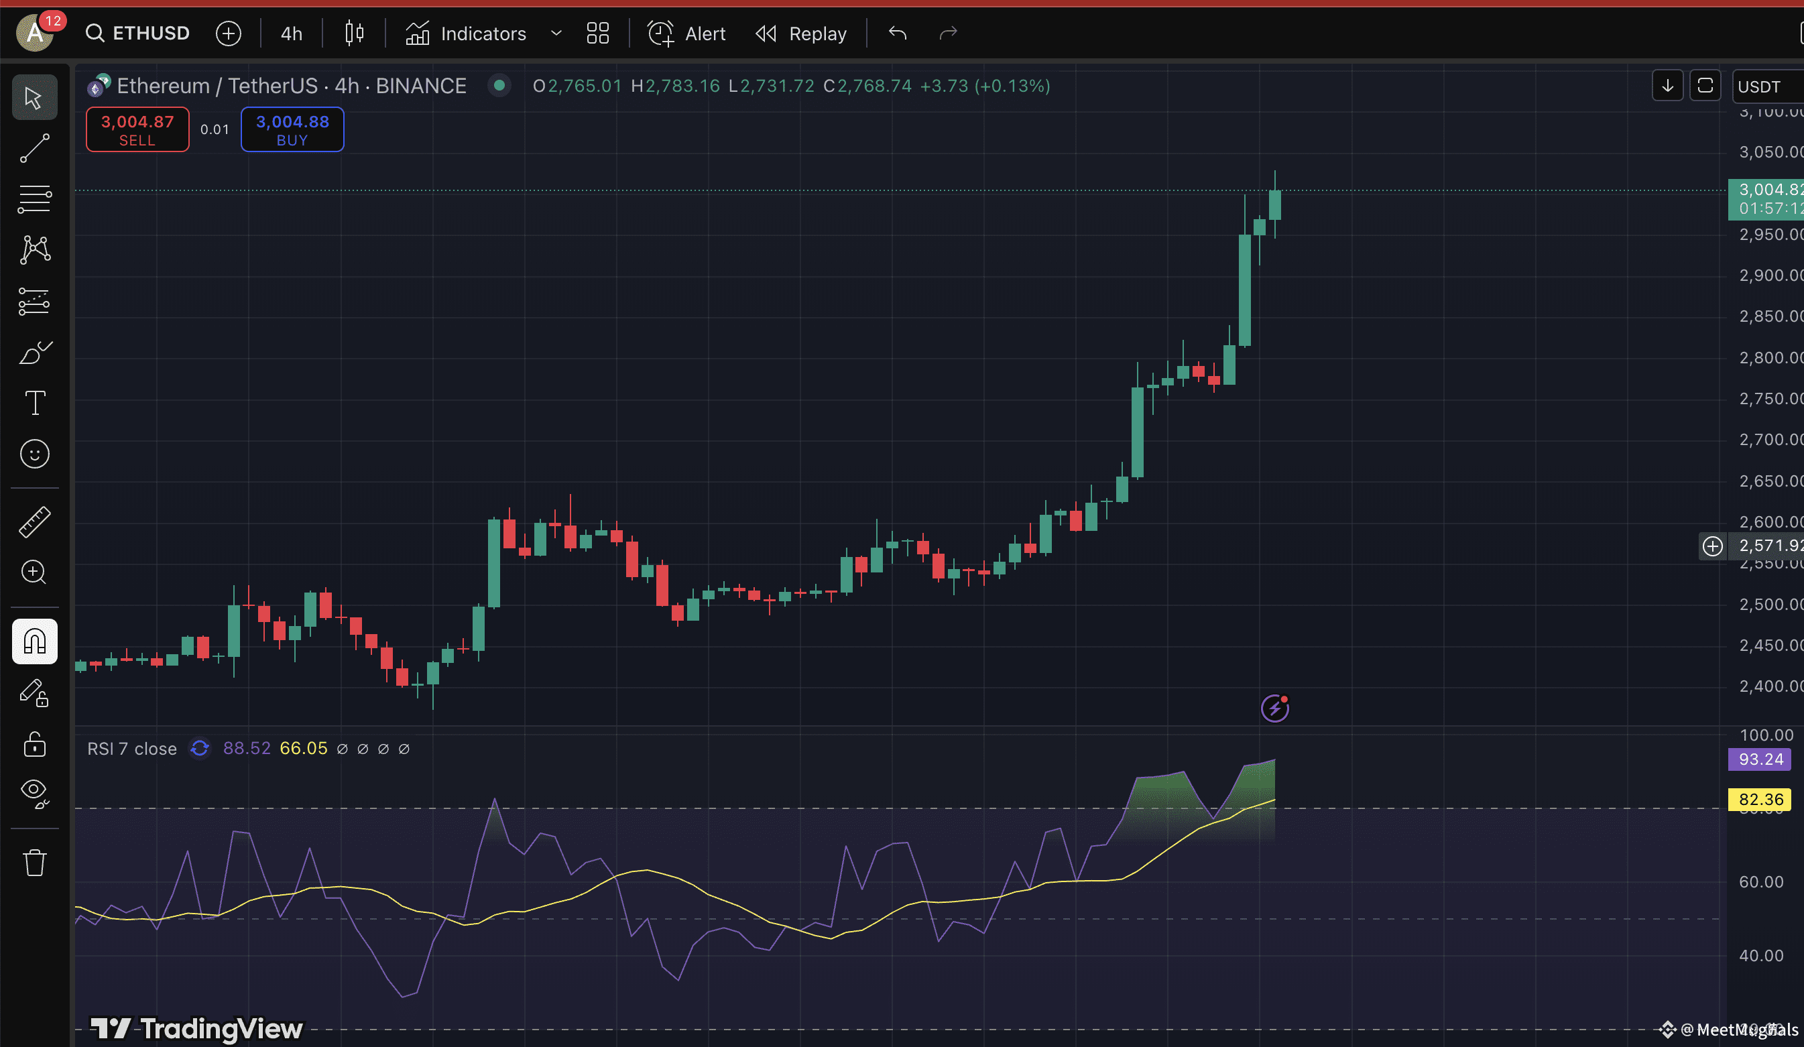This screenshot has width=1804, height=1047.
Task: Open the Indicators dialog
Action: (466, 33)
